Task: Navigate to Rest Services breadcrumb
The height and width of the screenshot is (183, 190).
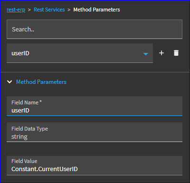Action: pyautogui.click(x=49, y=10)
